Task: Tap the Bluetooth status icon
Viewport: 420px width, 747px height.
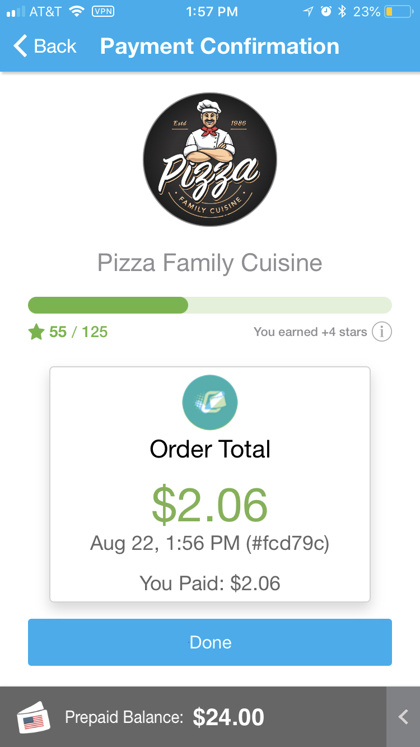Action: [x=342, y=12]
